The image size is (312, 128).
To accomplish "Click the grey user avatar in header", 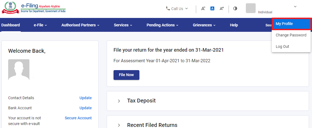I will (x=251, y=8).
